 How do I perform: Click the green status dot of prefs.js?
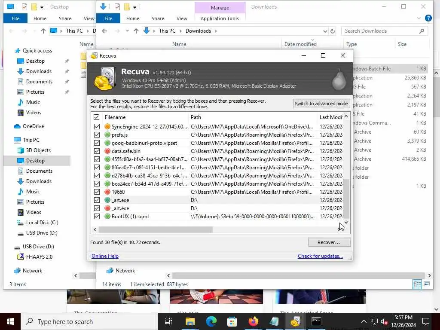107,134
